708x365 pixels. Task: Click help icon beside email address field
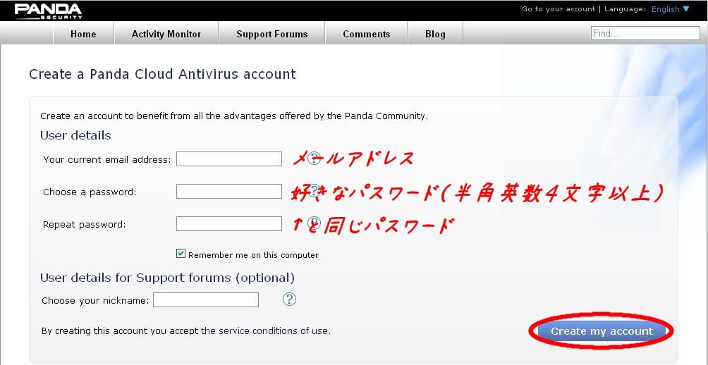point(315,159)
